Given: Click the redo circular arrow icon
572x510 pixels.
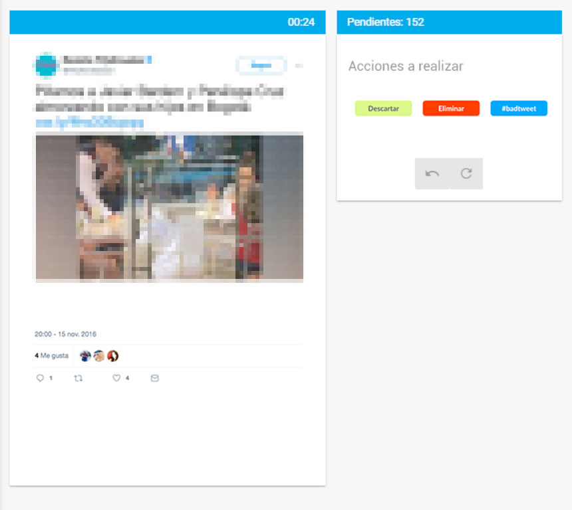Looking at the screenshot, I should [466, 174].
